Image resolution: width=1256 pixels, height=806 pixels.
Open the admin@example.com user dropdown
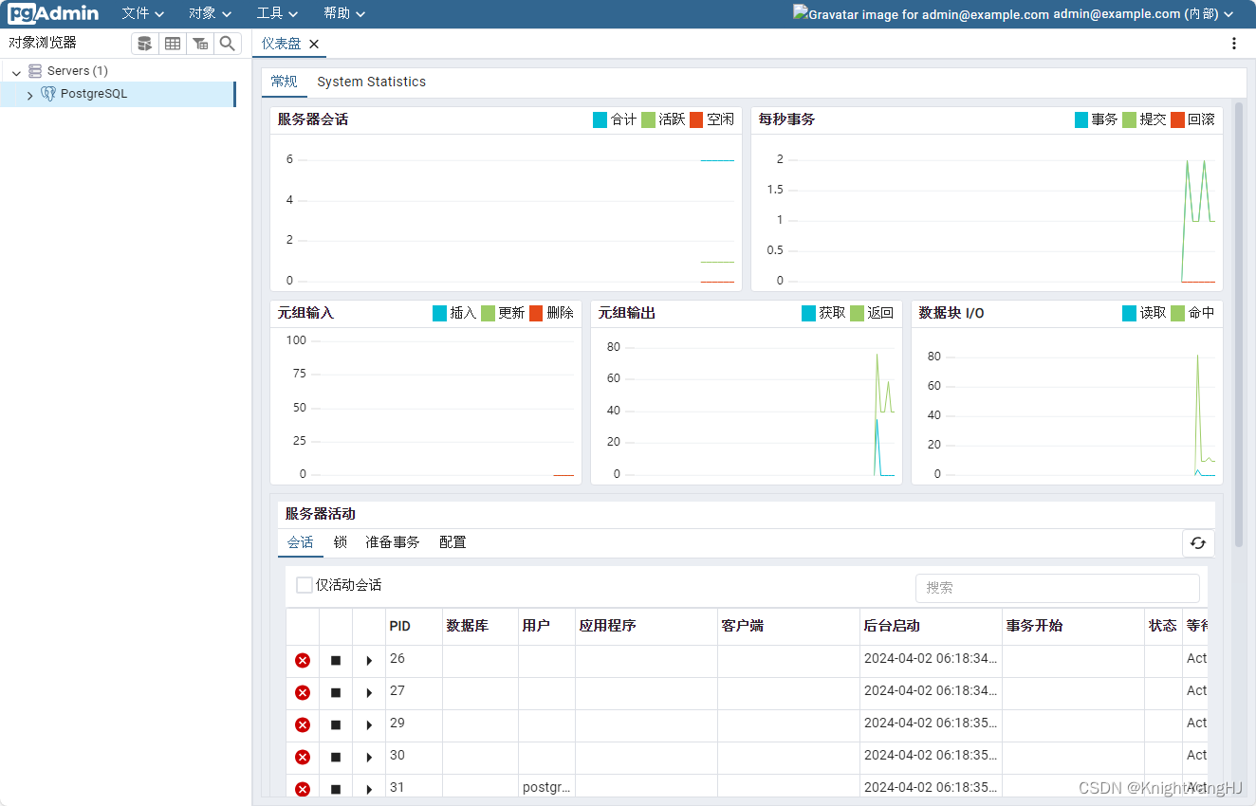tap(1143, 14)
